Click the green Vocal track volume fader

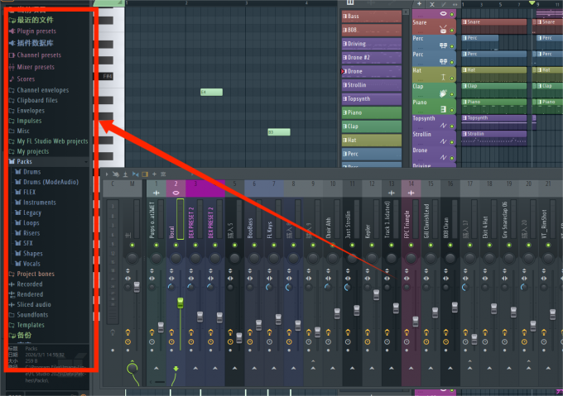pos(180,303)
